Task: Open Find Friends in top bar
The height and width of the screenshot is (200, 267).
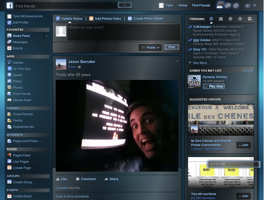Action: coord(201,5)
